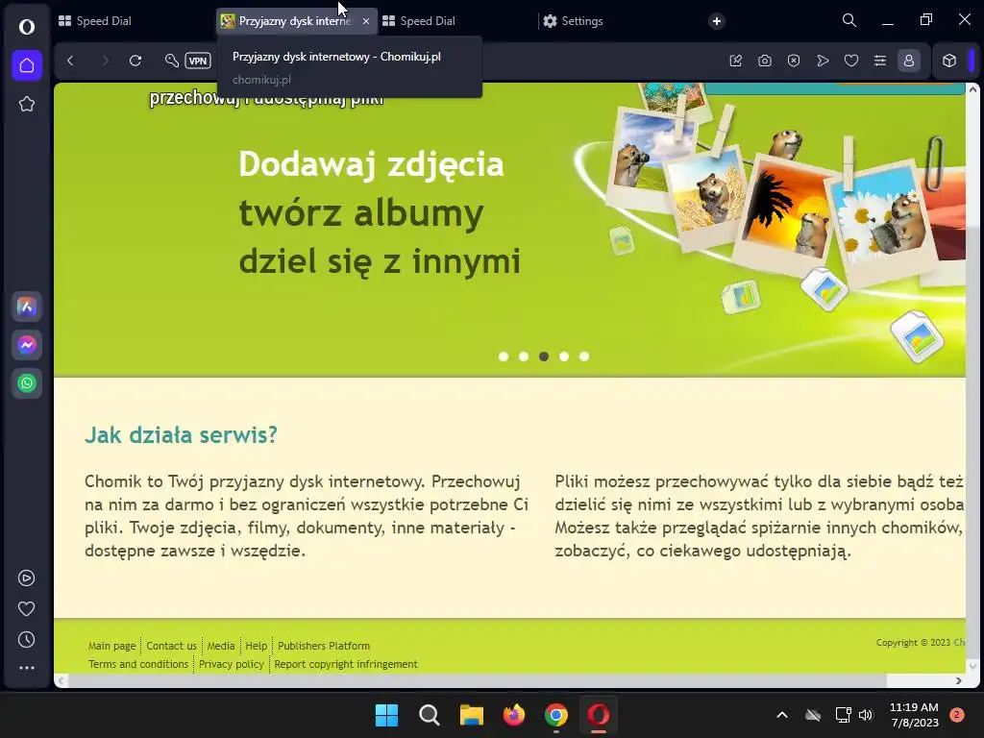Click the Opera icon on taskbar
This screenshot has width=984, height=738.
pos(598,715)
